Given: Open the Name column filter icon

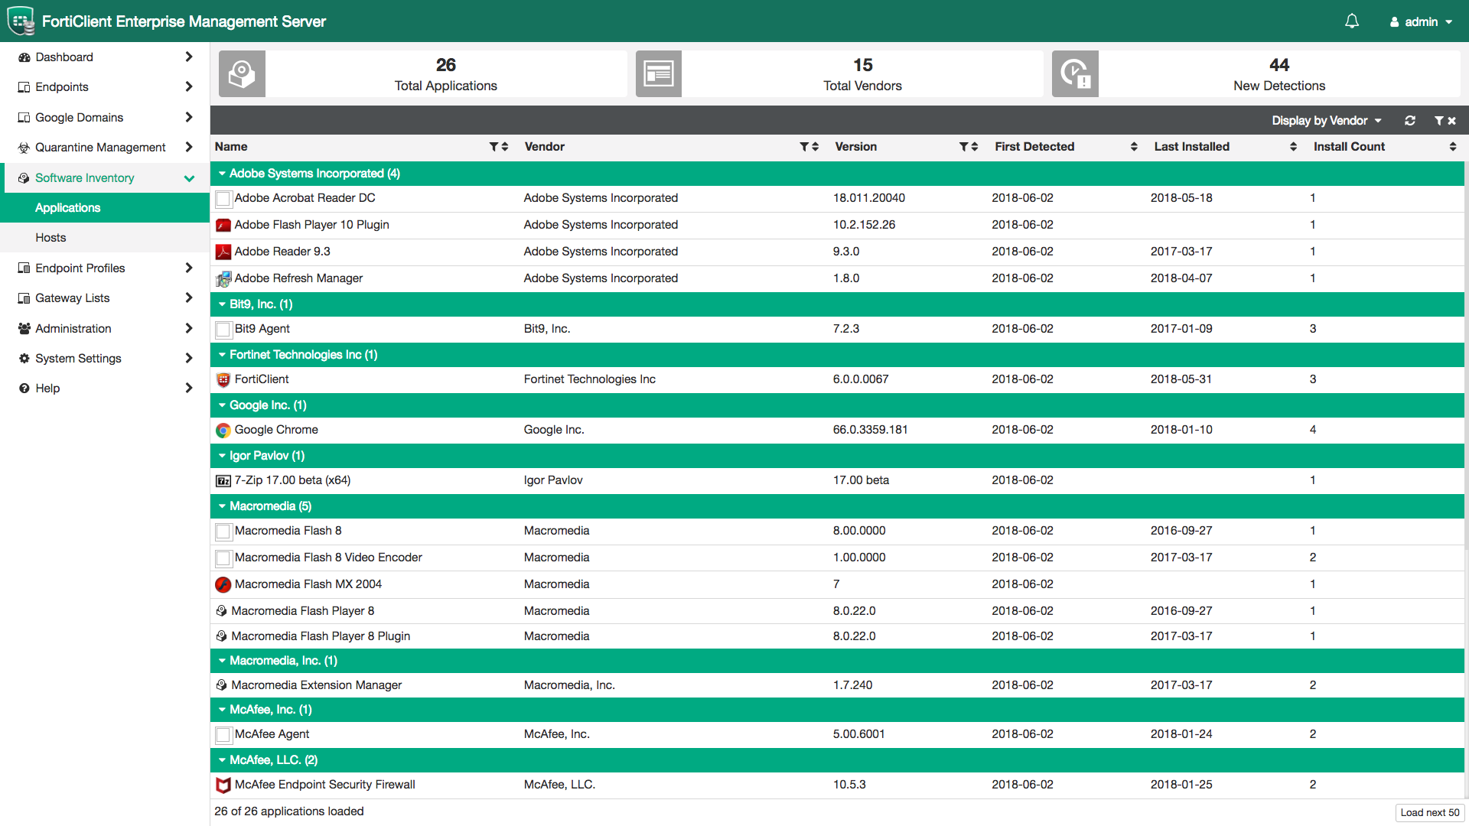Looking at the screenshot, I should 494,146.
